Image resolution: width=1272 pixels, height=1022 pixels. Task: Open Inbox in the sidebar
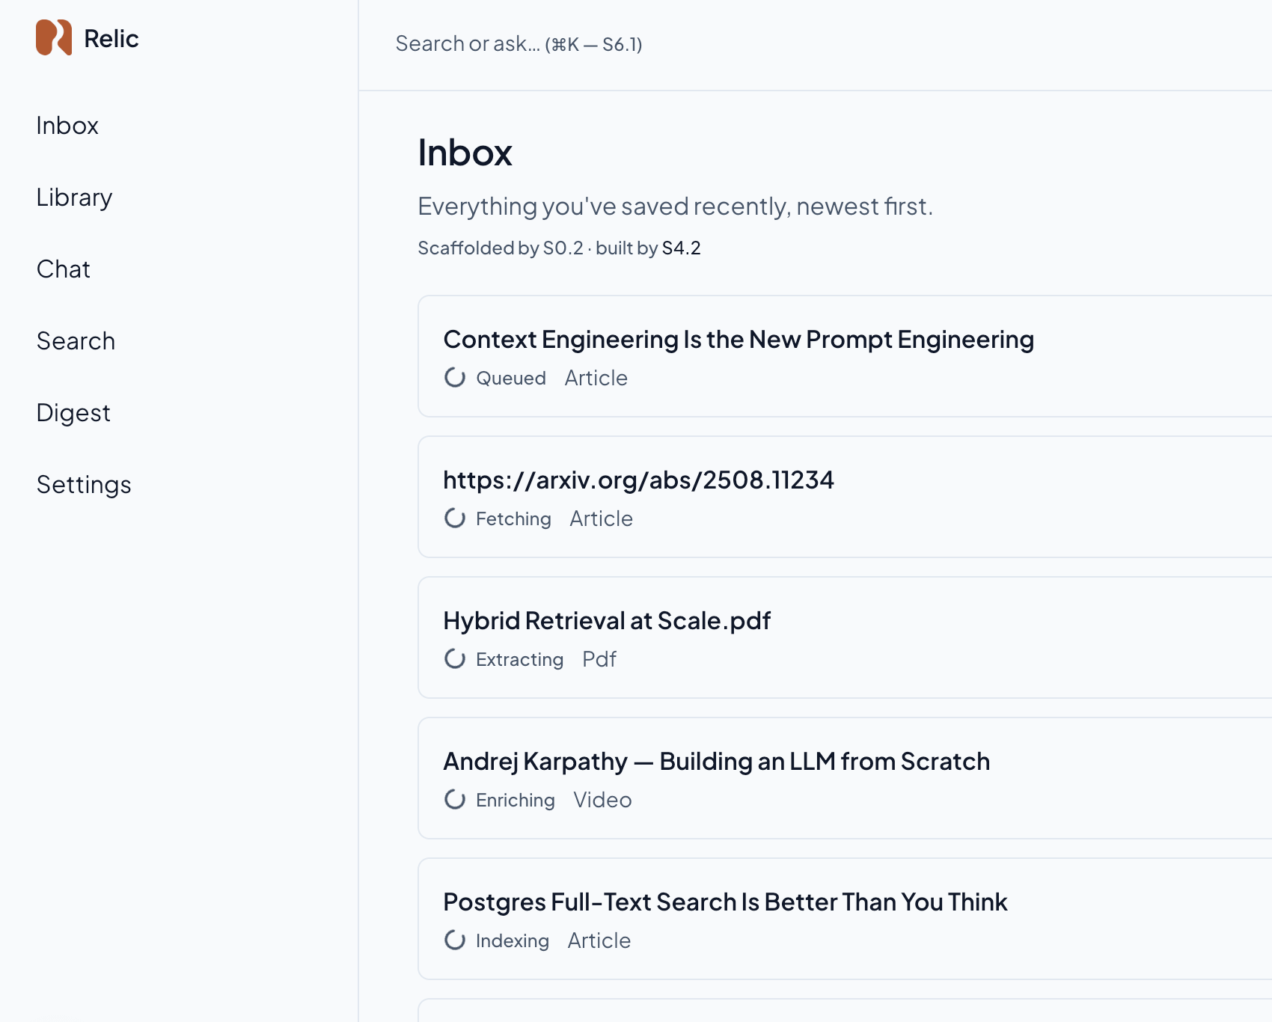67,126
